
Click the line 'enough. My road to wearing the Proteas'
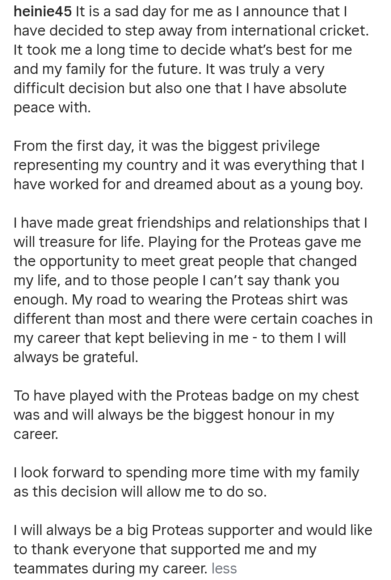(x=181, y=300)
